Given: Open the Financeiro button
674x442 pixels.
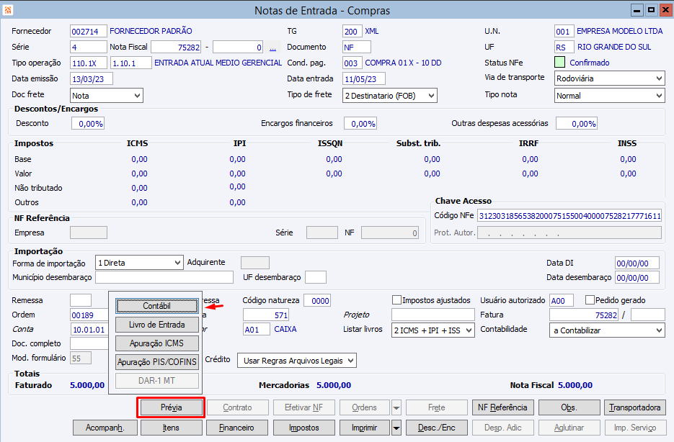Looking at the screenshot, I should [x=236, y=428].
